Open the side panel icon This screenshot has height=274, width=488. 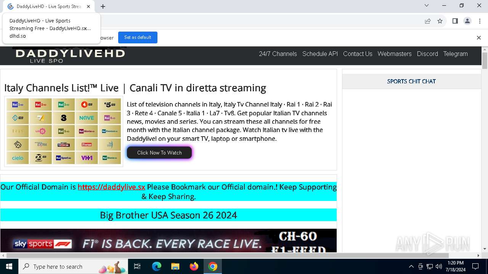pos(455,21)
